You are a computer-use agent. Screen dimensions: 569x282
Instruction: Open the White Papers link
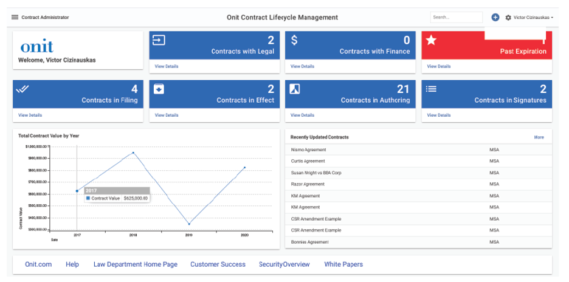pyautogui.click(x=343, y=264)
